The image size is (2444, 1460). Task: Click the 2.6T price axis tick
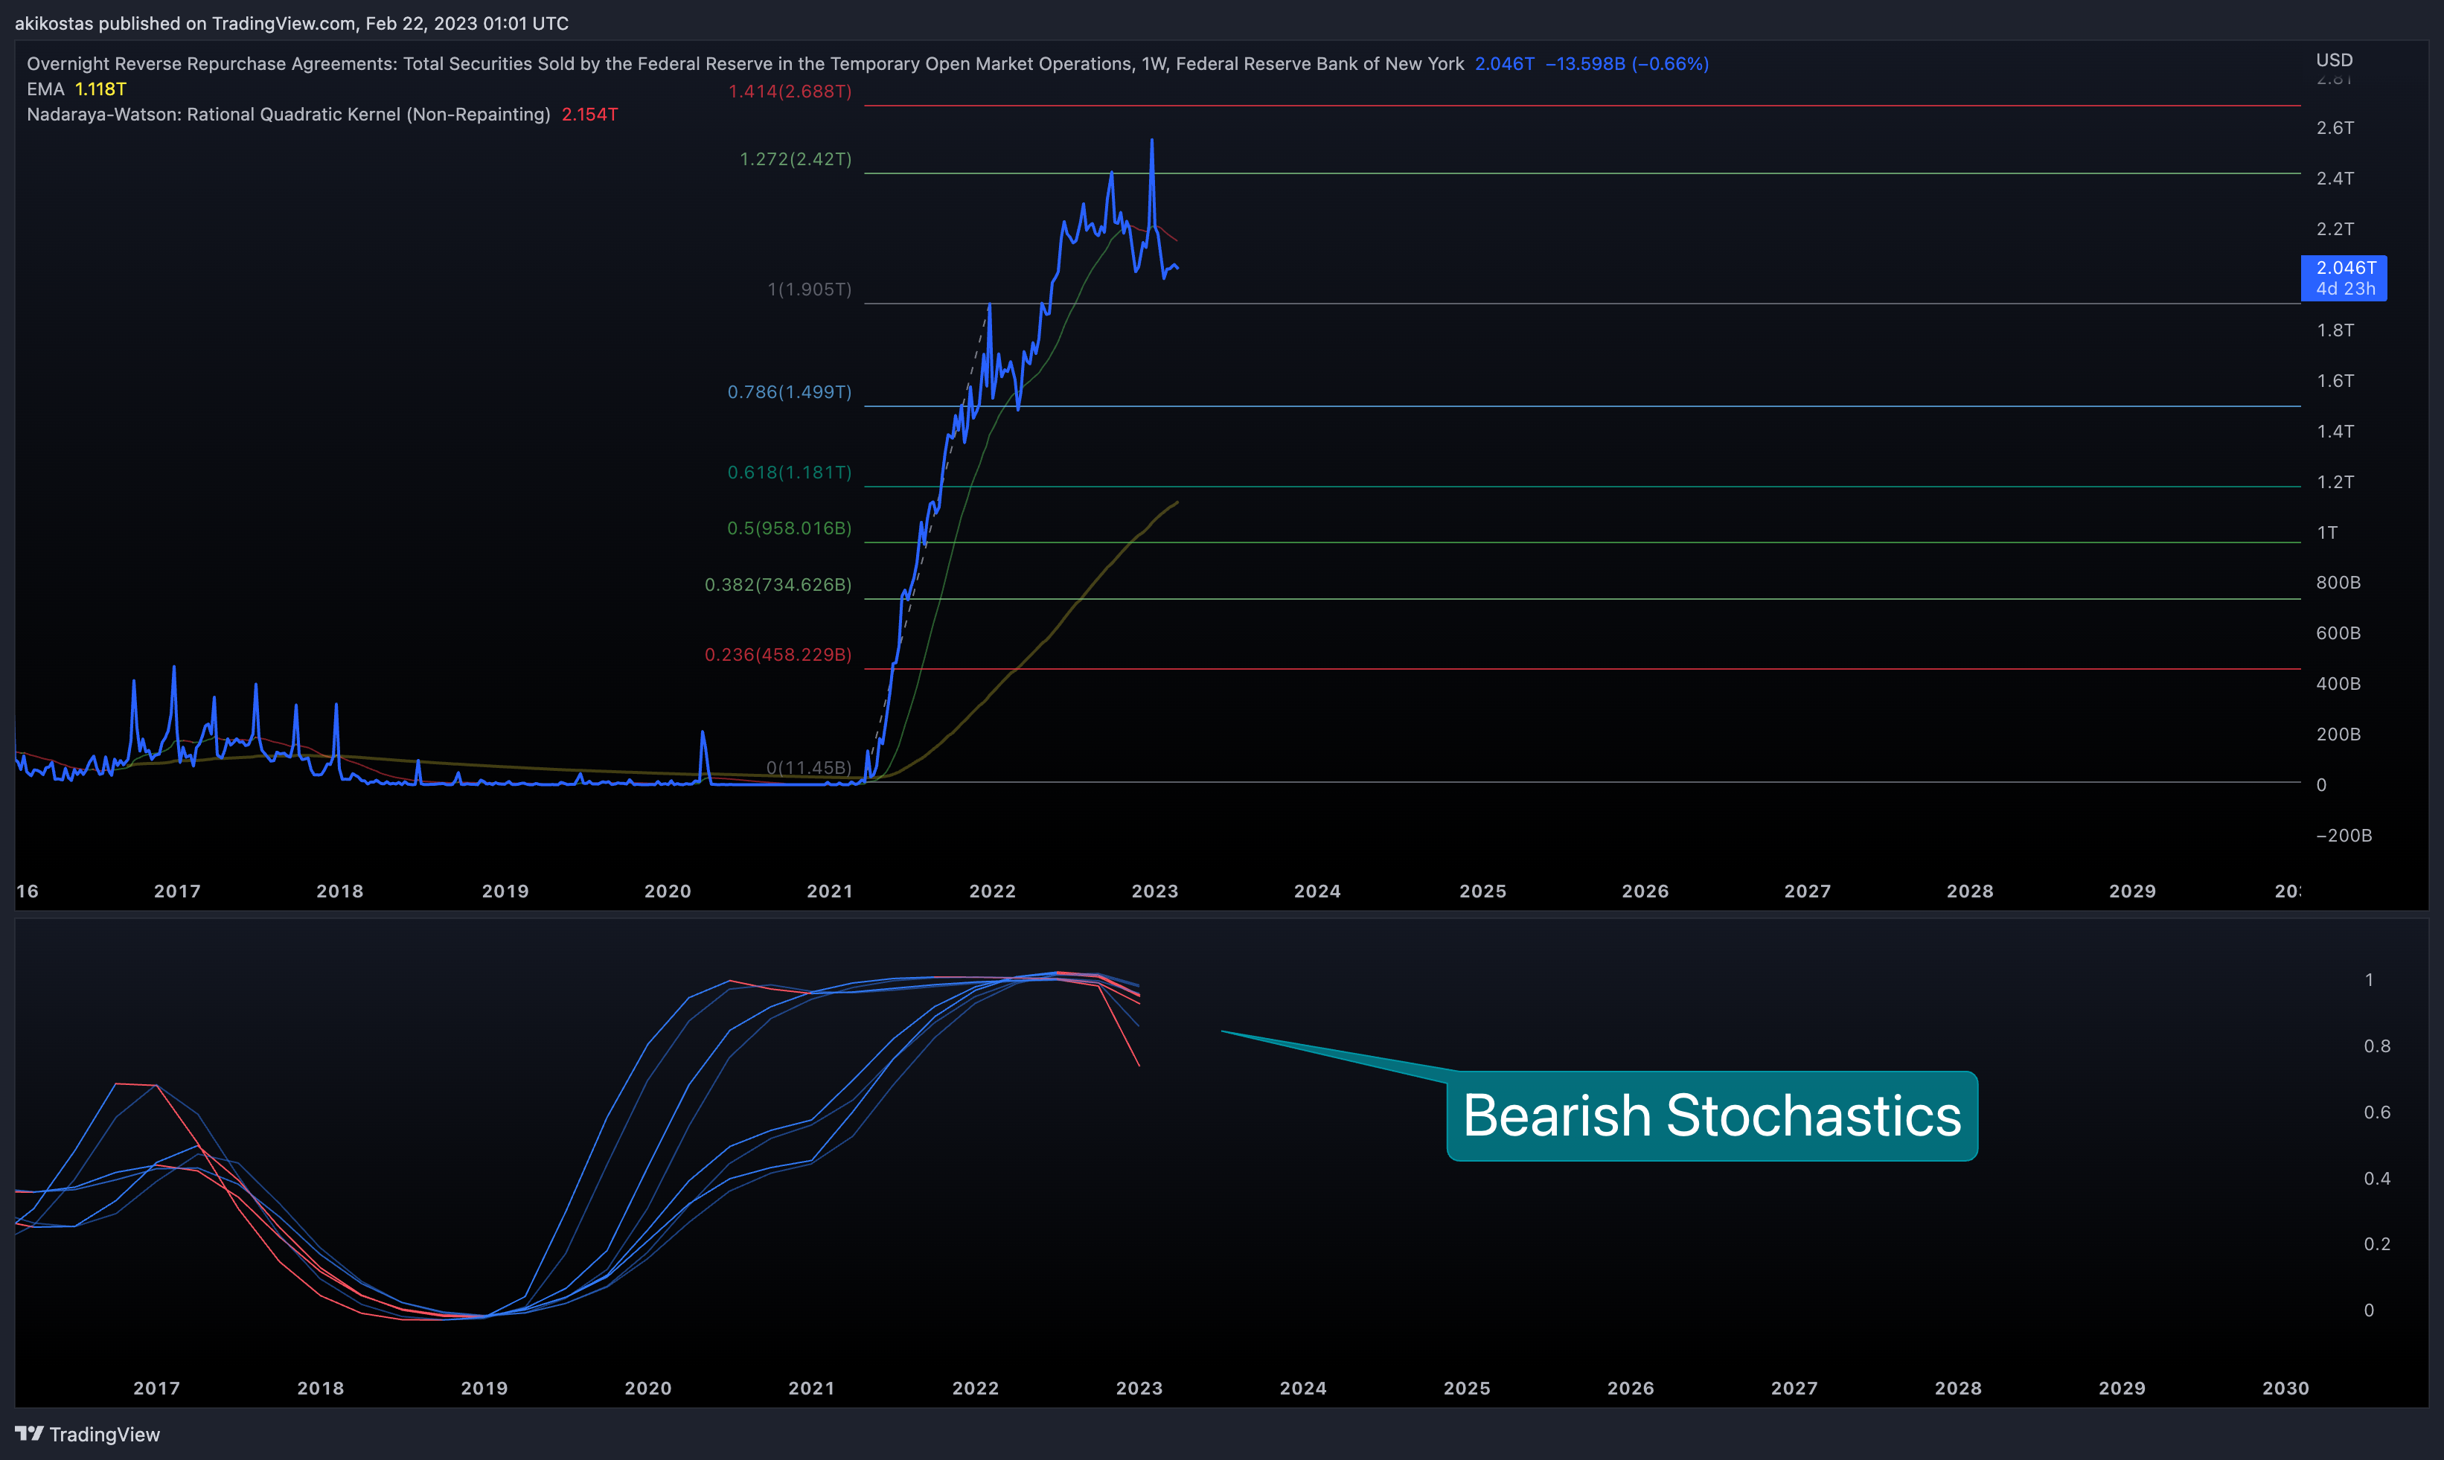coord(2335,128)
